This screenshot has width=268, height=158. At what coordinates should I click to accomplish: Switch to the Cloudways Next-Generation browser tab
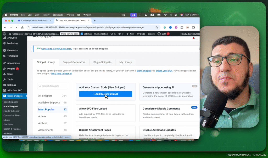(x=34, y=20)
